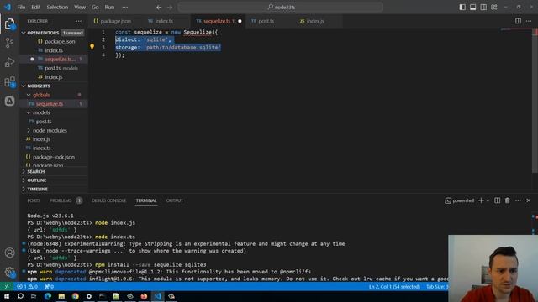Open package-lock.json in file tree
538x302 pixels.
pos(54,157)
